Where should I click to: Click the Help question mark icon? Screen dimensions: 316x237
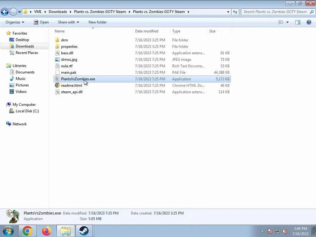pos(309,22)
